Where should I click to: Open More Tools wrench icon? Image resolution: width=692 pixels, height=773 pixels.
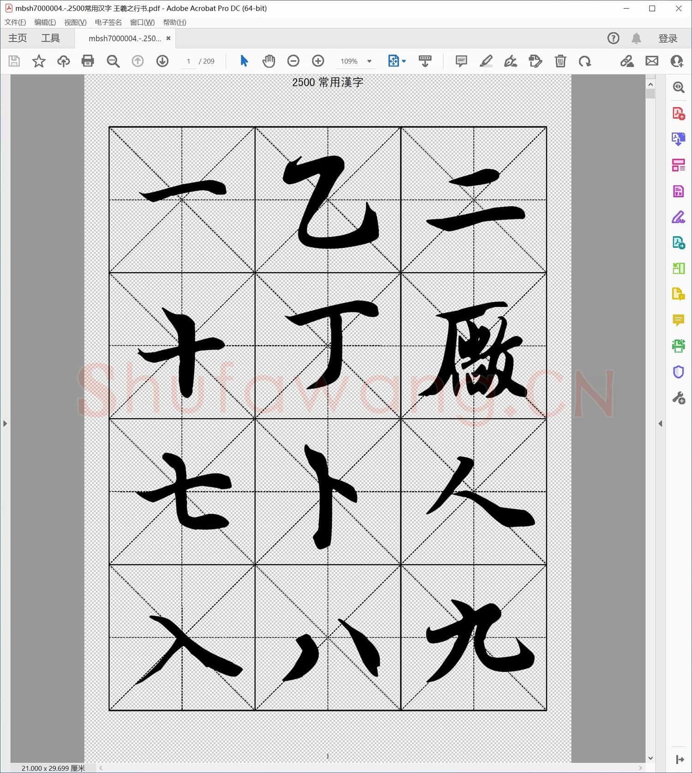[x=678, y=397]
